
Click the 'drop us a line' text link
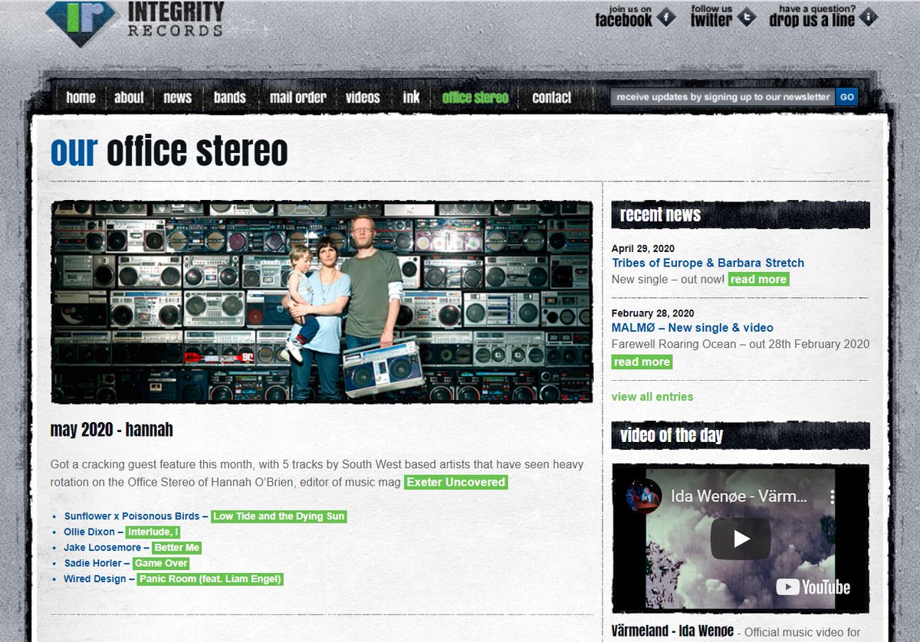[x=812, y=17]
